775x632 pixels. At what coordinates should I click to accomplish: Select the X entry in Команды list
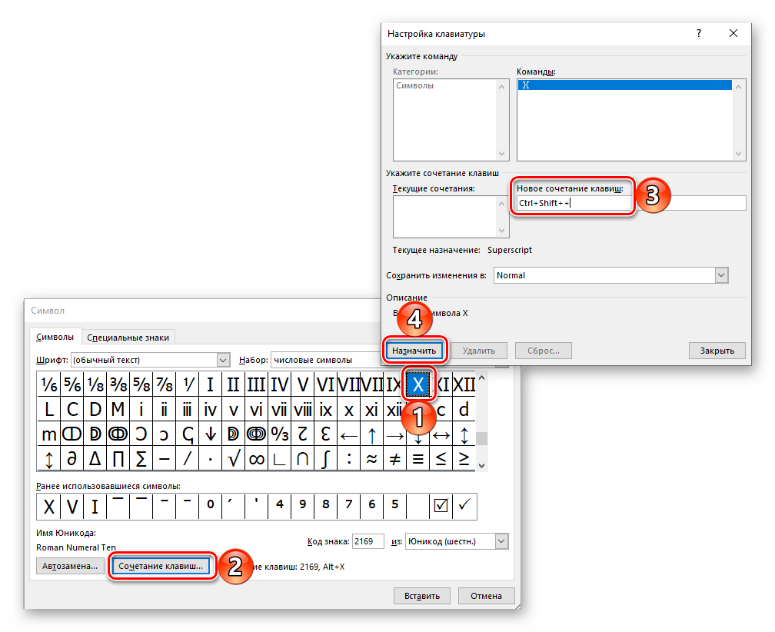[625, 85]
